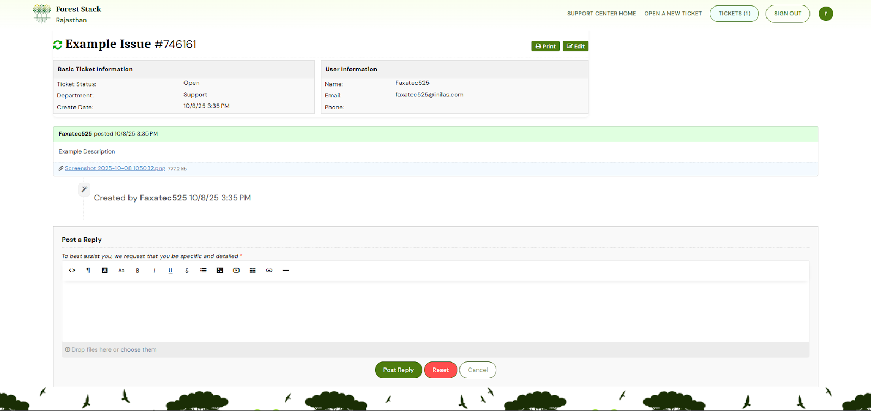
Task: Open a New Ticket from navigation
Action: coord(673,14)
